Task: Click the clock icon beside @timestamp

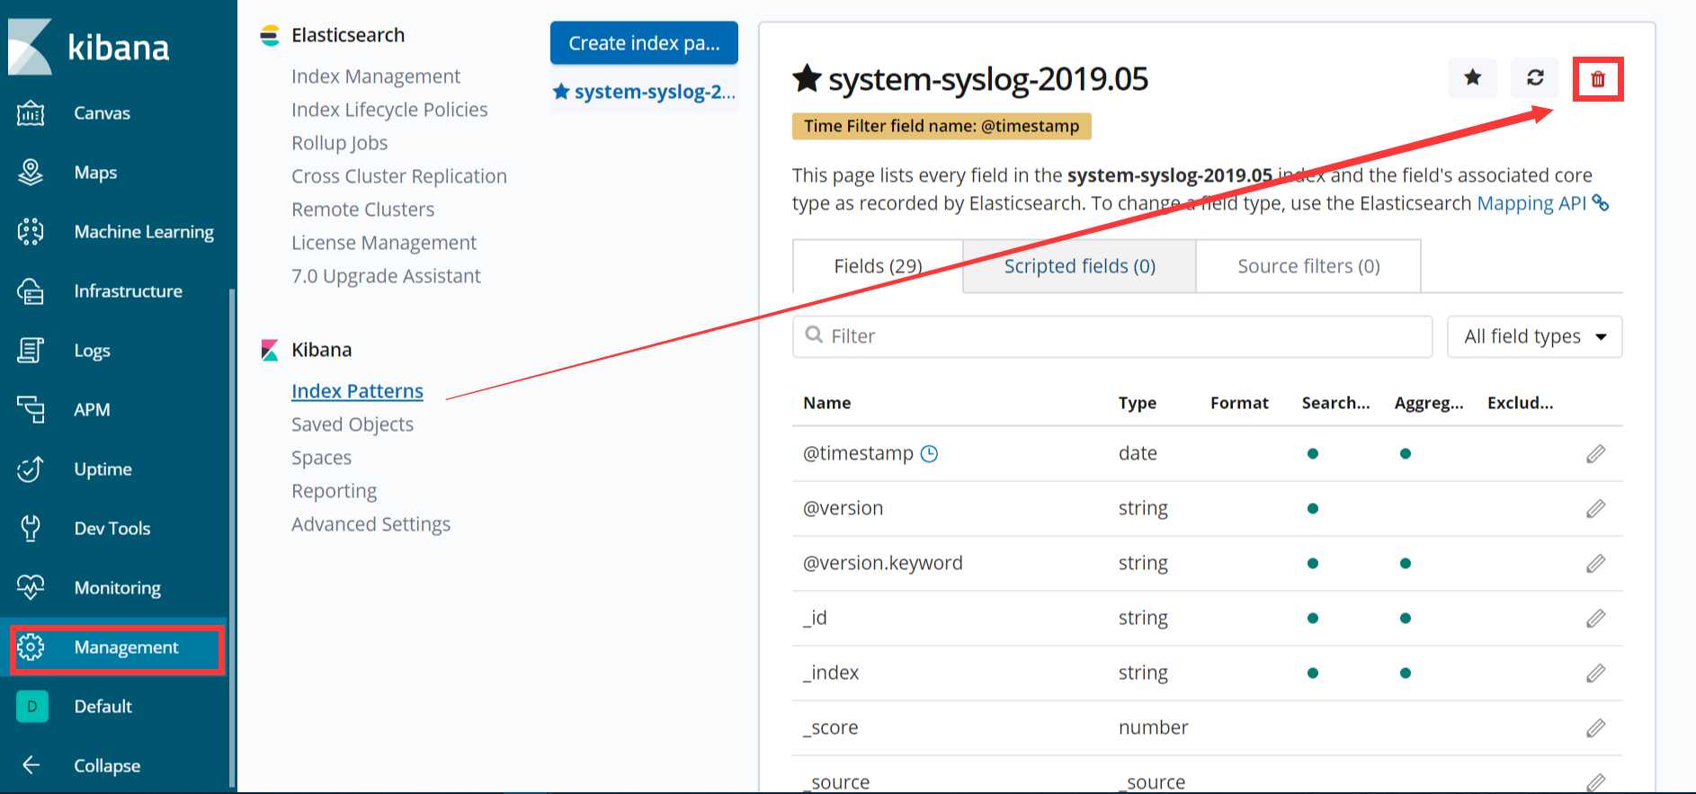Action: (x=930, y=454)
